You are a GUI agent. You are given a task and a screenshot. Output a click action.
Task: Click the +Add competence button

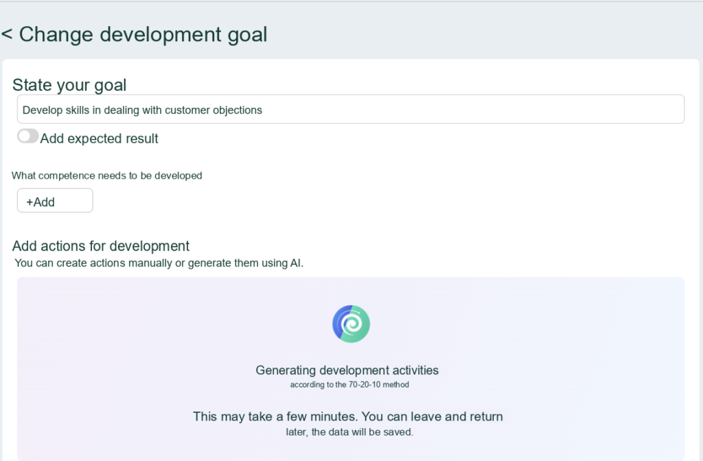click(x=55, y=201)
